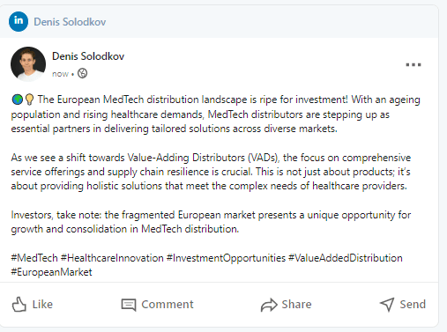The image size is (447, 332).
Task: Click the thumbs-up Like icon
Action: pyautogui.click(x=19, y=304)
